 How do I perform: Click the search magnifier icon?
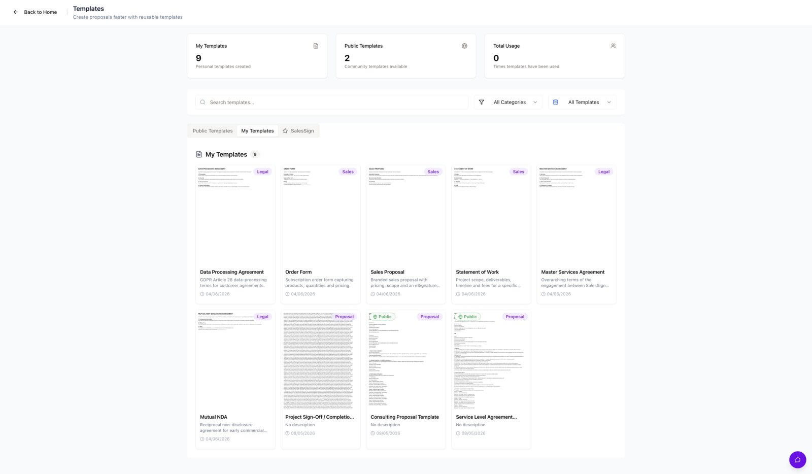pos(202,103)
